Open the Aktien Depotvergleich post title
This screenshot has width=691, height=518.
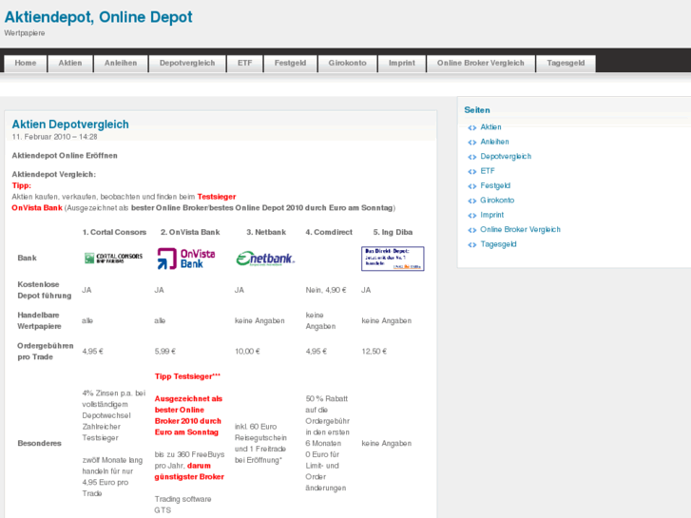pyautogui.click(x=70, y=125)
